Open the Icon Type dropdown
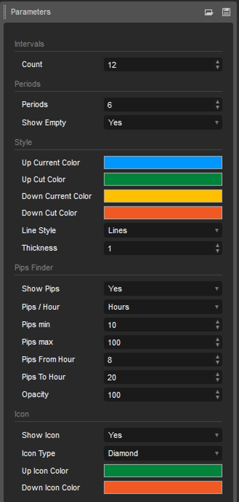Viewport: 239px width, 502px height. point(163,453)
